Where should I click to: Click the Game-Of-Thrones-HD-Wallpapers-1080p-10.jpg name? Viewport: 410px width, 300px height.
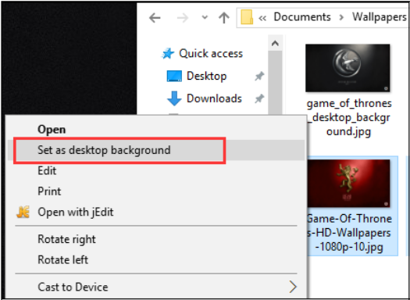[349, 233]
